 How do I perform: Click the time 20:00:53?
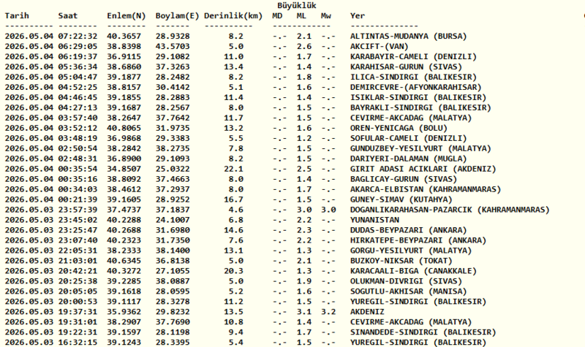coord(78,302)
